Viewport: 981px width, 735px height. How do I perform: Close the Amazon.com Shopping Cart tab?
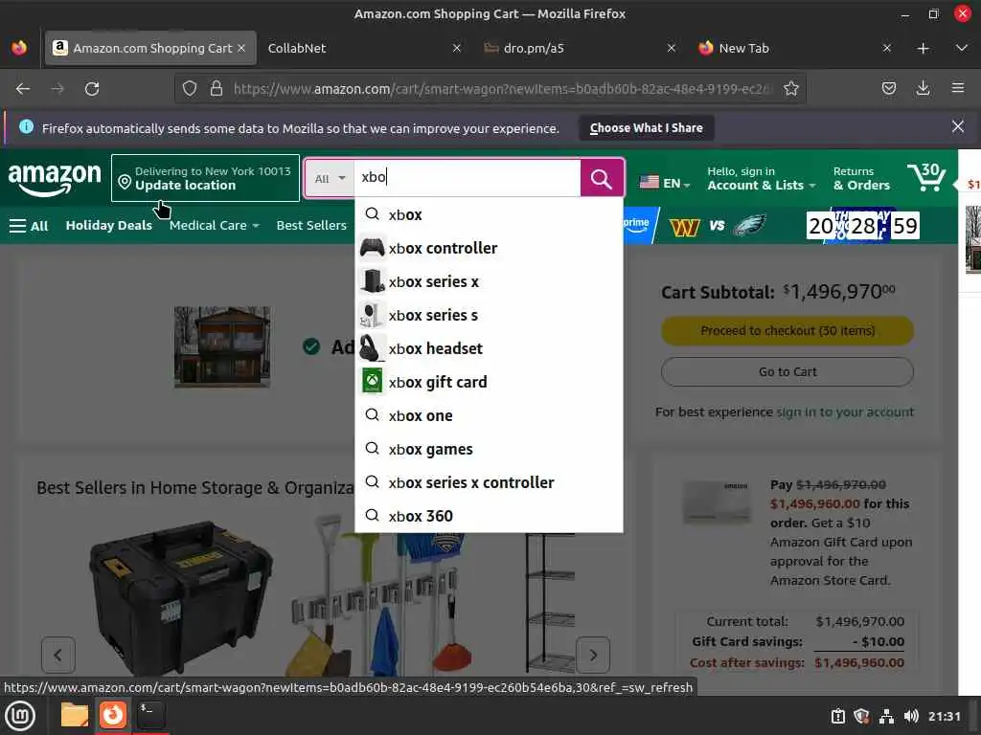pos(241,48)
